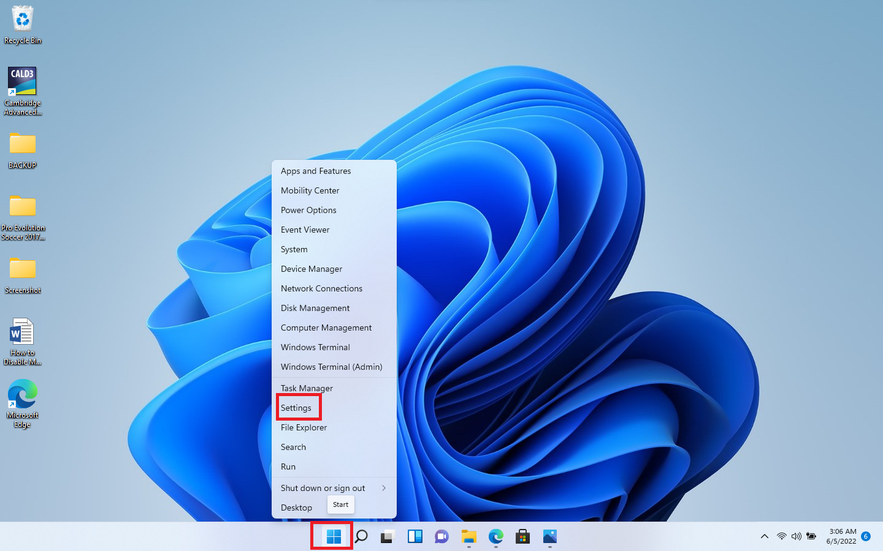883x551 pixels.
Task: Open Microsoft Store from the taskbar
Action: pyautogui.click(x=522, y=537)
